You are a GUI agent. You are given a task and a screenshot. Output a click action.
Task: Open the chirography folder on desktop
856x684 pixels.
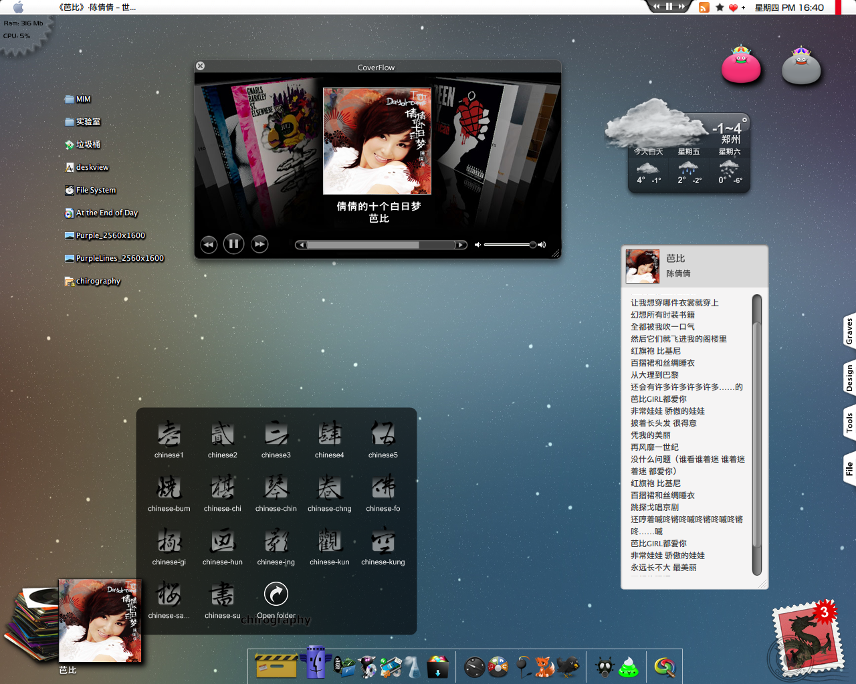(93, 281)
